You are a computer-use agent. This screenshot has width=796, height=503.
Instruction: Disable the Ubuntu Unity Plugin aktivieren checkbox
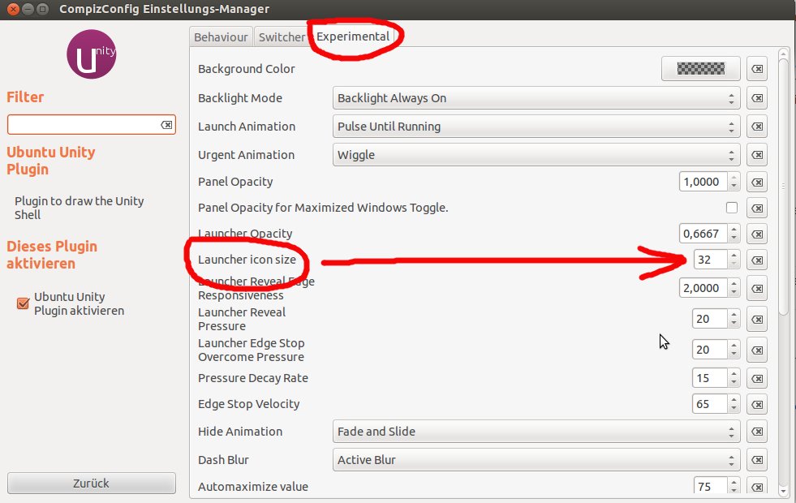[x=23, y=303]
